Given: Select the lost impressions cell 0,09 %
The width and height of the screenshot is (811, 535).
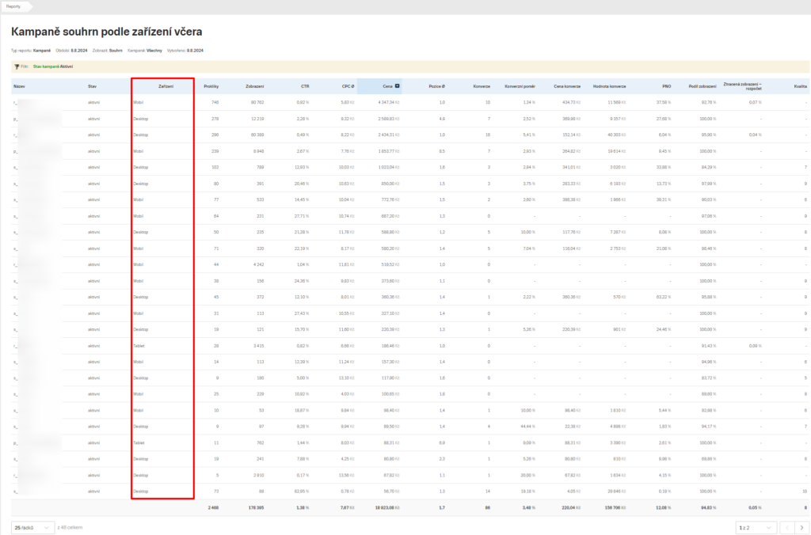Looking at the screenshot, I should tap(755, 346).
